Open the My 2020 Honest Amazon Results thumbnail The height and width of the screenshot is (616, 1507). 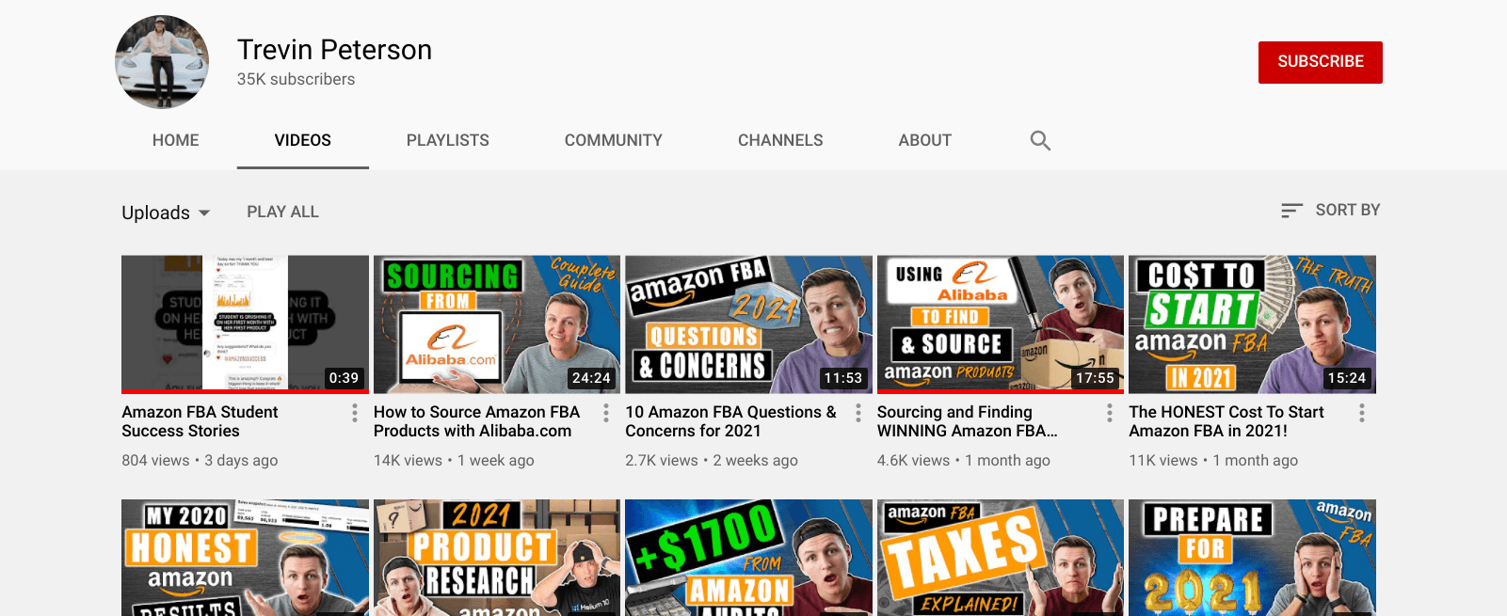(245, 558)
